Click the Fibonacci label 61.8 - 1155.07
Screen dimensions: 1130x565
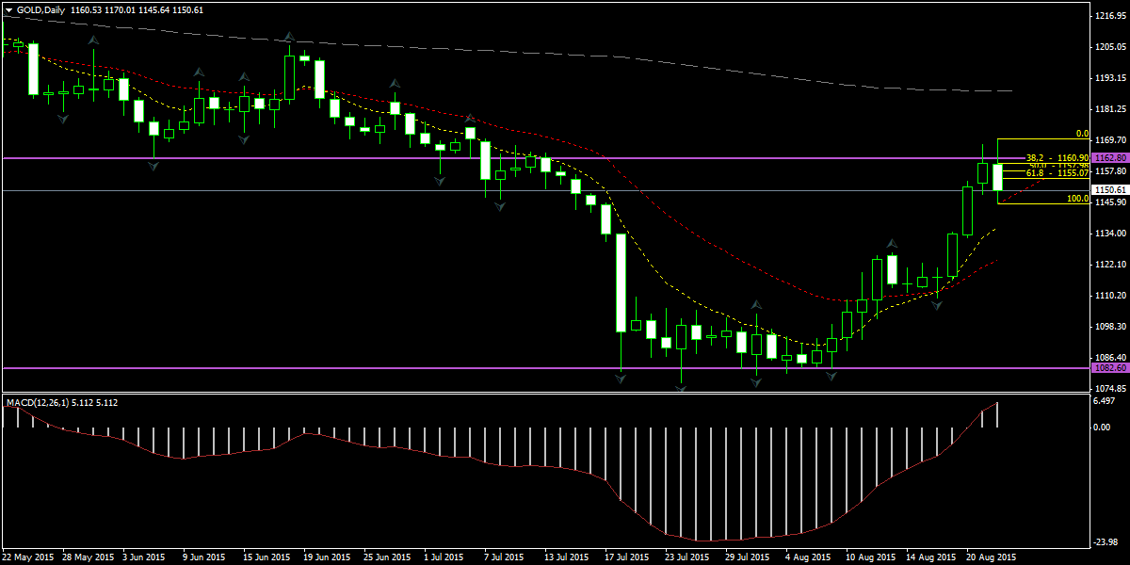[1057, 173]
